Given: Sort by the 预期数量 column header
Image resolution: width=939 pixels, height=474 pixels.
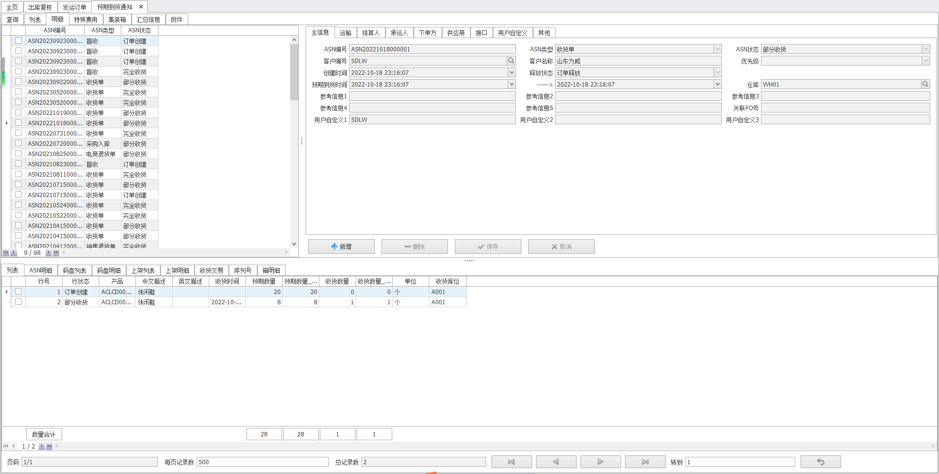Looking at the screenshot, I should (264, 281).
